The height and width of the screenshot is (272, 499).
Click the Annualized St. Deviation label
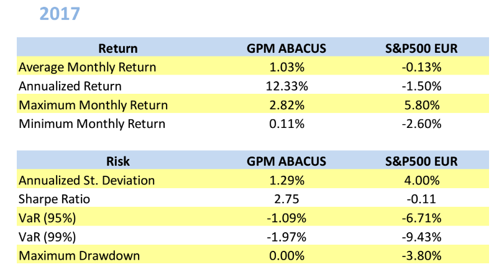pyautogui.click(x=87, y=180)
